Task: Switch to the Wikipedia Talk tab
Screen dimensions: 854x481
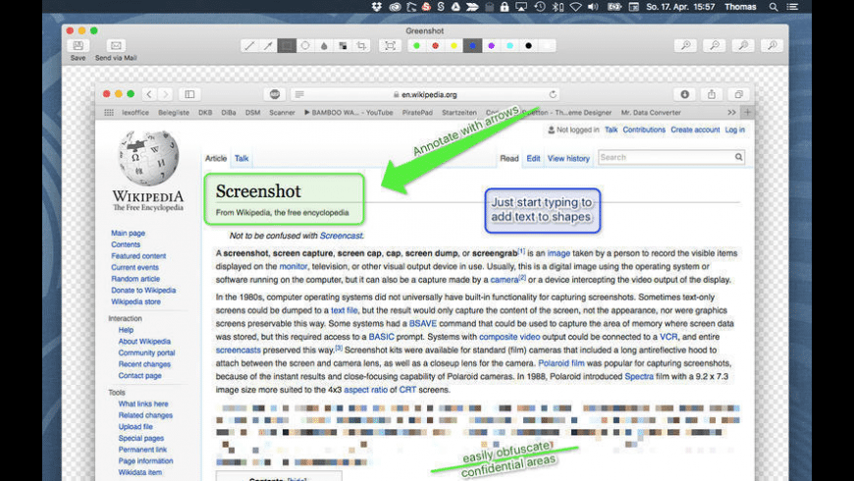Action: (x=241, y=158)
